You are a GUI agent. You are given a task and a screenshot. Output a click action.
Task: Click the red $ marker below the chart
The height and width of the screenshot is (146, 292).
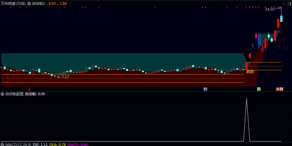[29, 89]
